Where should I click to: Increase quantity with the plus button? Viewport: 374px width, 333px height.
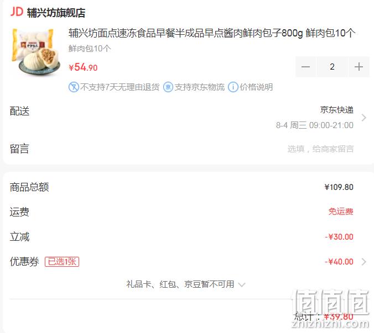[359, 67]
